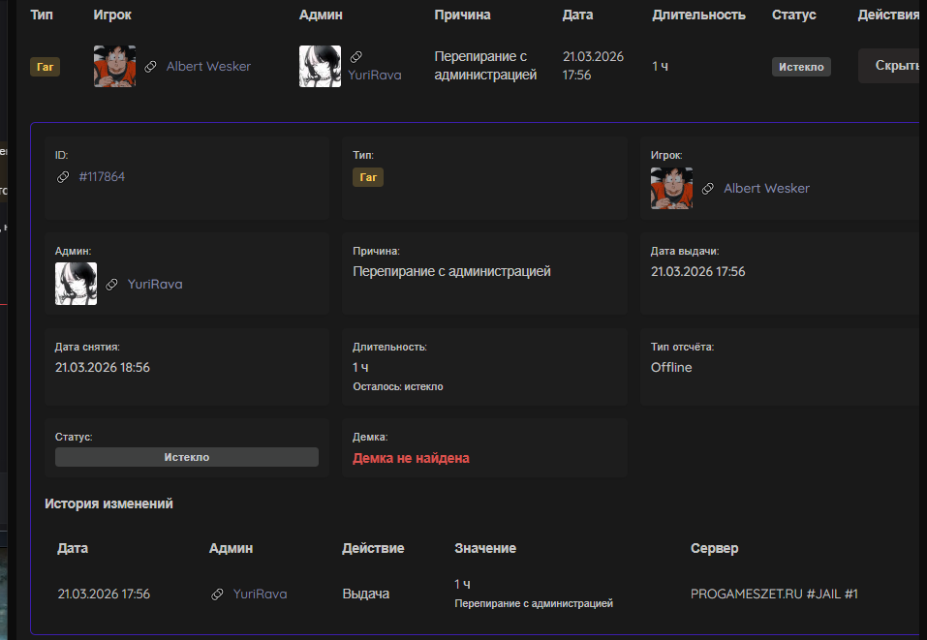Viewport: 927px width, 640px height.
Task: Collapse details with the Скрыть button
Action: coord(893,66)
